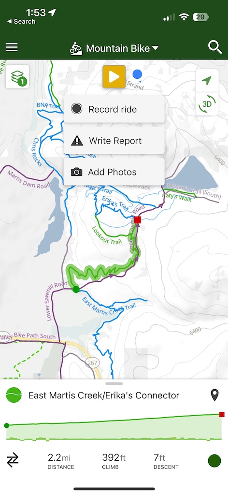The width and height of the screenshot is (228, 495).
Task: Tap the yellow play activity button
Action: point(114,77)
